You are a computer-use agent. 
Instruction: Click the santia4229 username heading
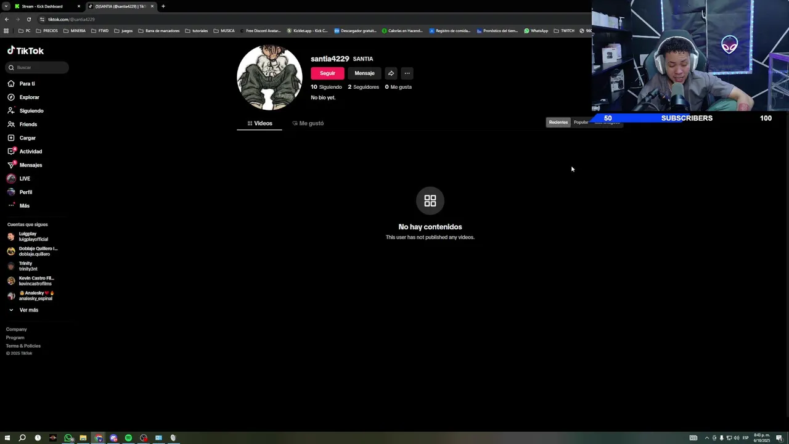tap(330, 59)
